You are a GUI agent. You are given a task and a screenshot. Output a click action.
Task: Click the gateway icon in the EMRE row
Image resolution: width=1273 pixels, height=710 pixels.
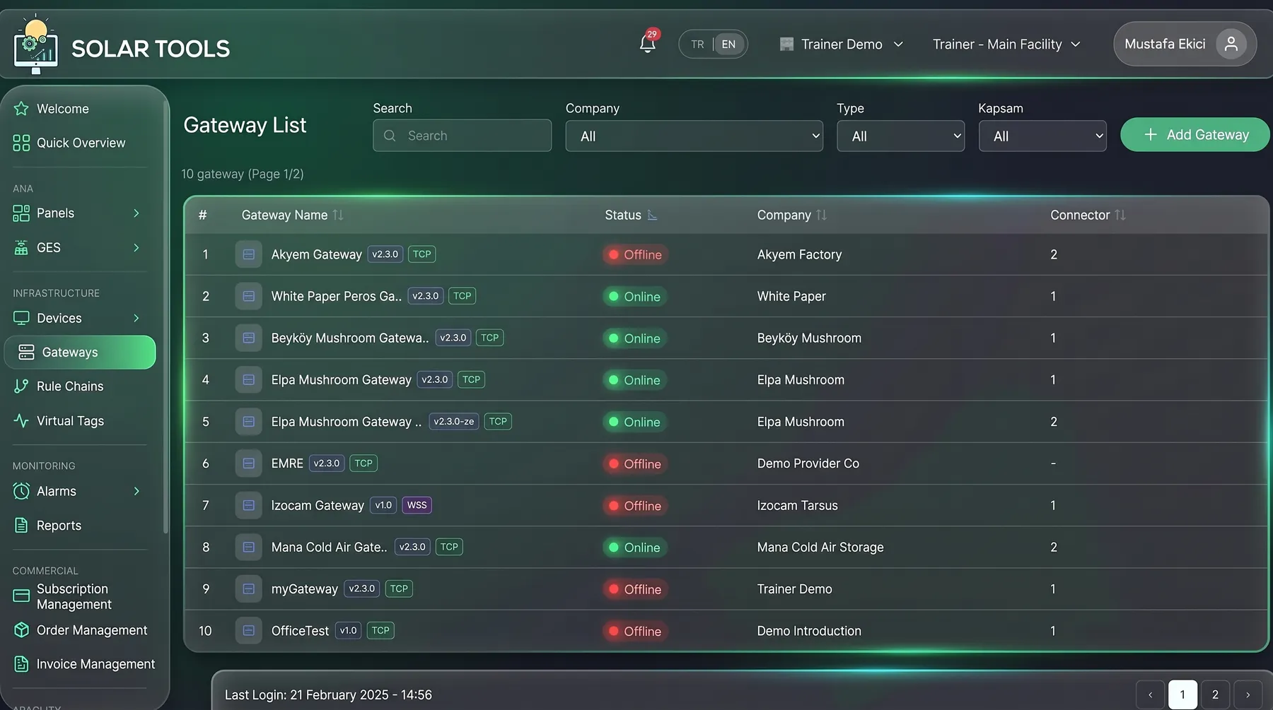click(x=249, y=463)
